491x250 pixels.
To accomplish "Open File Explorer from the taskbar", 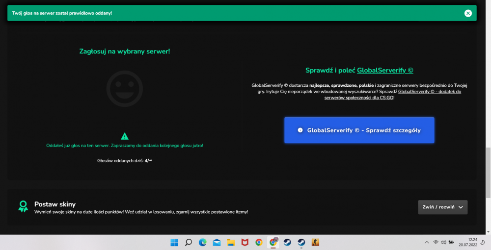I will (231, 242).
